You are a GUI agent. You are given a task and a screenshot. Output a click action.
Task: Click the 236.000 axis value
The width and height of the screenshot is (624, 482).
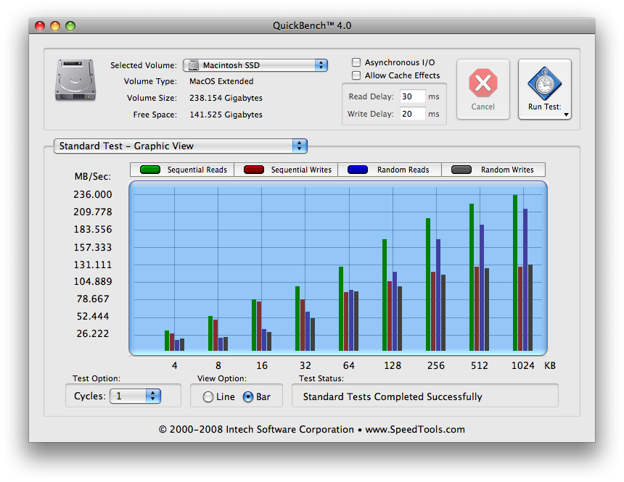93,194
